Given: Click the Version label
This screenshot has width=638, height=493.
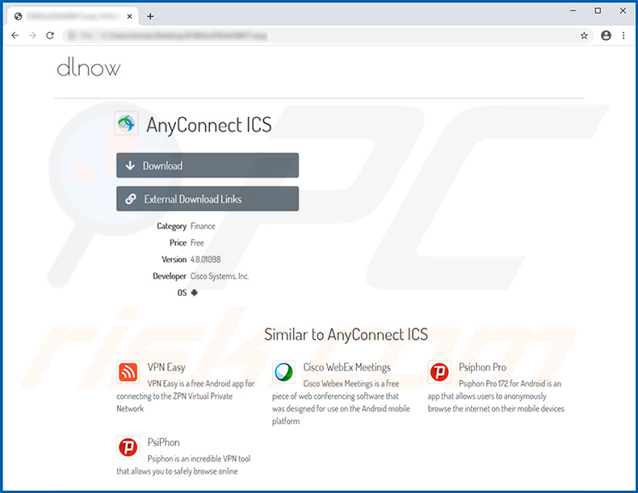Looking at the screenshot, I should (x=174, y=259).
